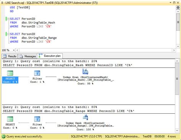Click 'dbo.StringTable_Hash' in the editor

coord(38,23)
